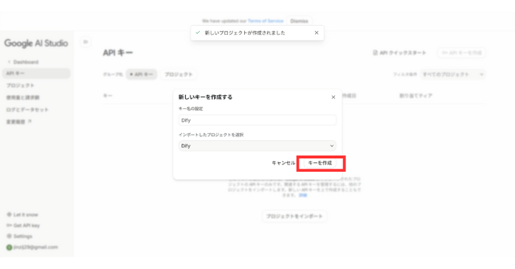Click the キーを作成 button
Image resolution: width=515 pixels, height=269 pixels.
tap(320, 163)
